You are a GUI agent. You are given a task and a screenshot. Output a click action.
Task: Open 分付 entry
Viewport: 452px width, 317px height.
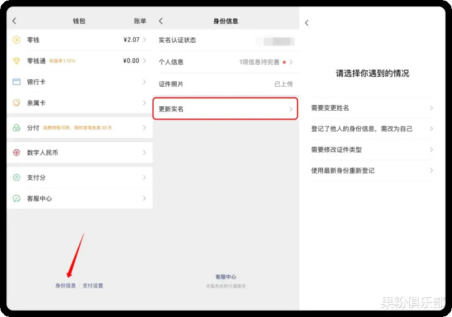(80, 128)
